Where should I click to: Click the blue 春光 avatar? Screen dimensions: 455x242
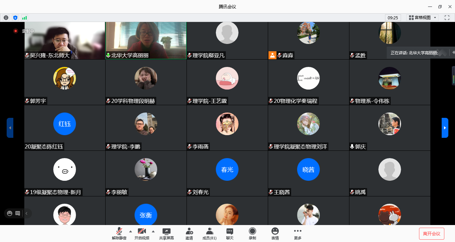[227, 169]
